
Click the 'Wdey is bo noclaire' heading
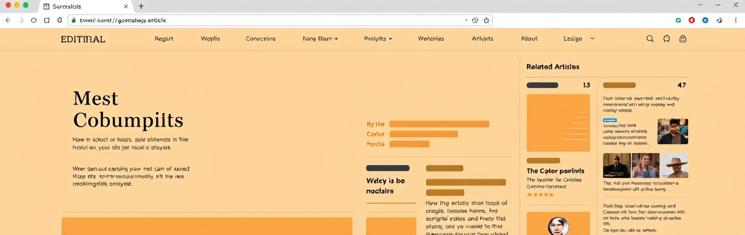[385, 185]
